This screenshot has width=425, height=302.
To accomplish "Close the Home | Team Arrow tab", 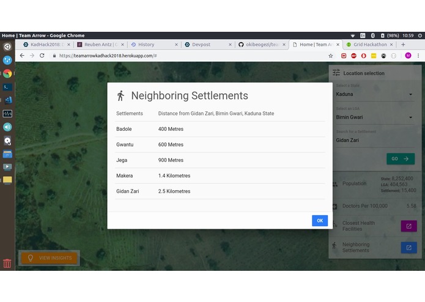I will coord(338,45).
